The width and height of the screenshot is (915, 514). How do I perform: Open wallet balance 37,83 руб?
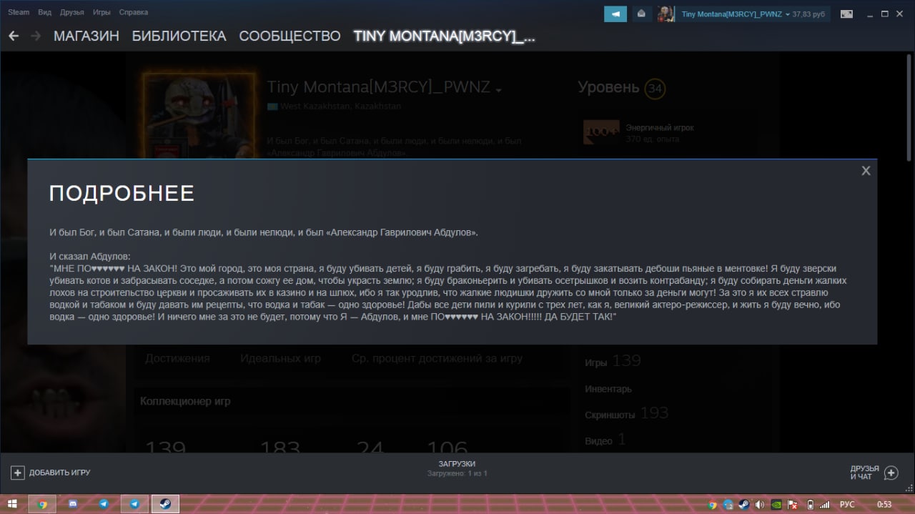(810, 14)
